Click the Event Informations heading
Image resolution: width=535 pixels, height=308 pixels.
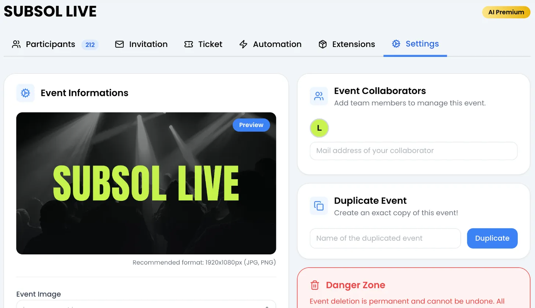click(x=85, y=93)
